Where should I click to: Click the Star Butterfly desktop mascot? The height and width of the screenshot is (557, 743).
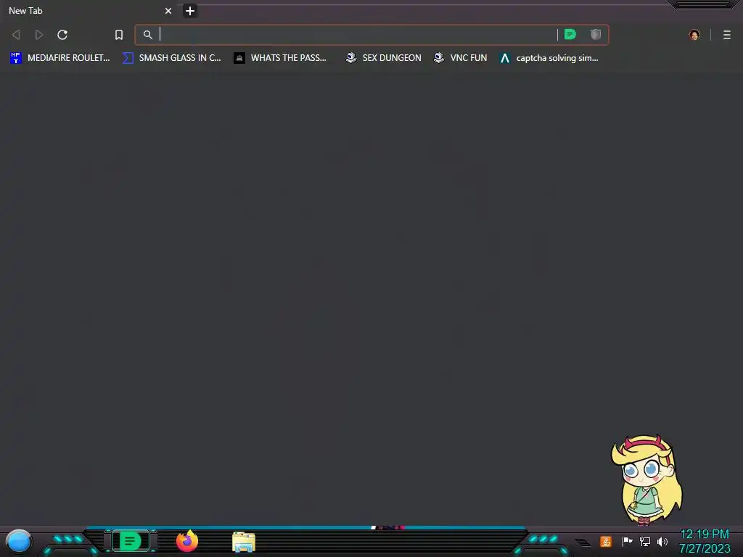(646, 481)
